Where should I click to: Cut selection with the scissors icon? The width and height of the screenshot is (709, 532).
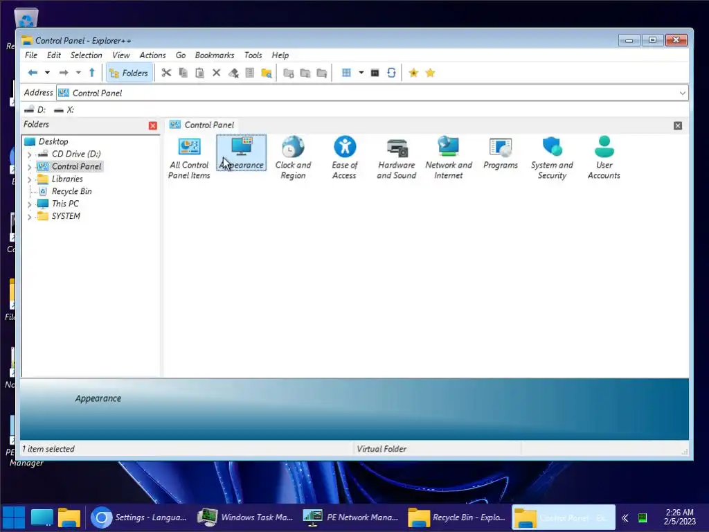pyautogui.click(x=166, y=73)
